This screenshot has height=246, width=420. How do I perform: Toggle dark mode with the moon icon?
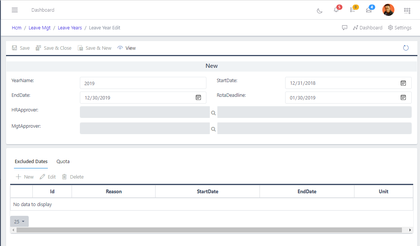click(320, 11)
